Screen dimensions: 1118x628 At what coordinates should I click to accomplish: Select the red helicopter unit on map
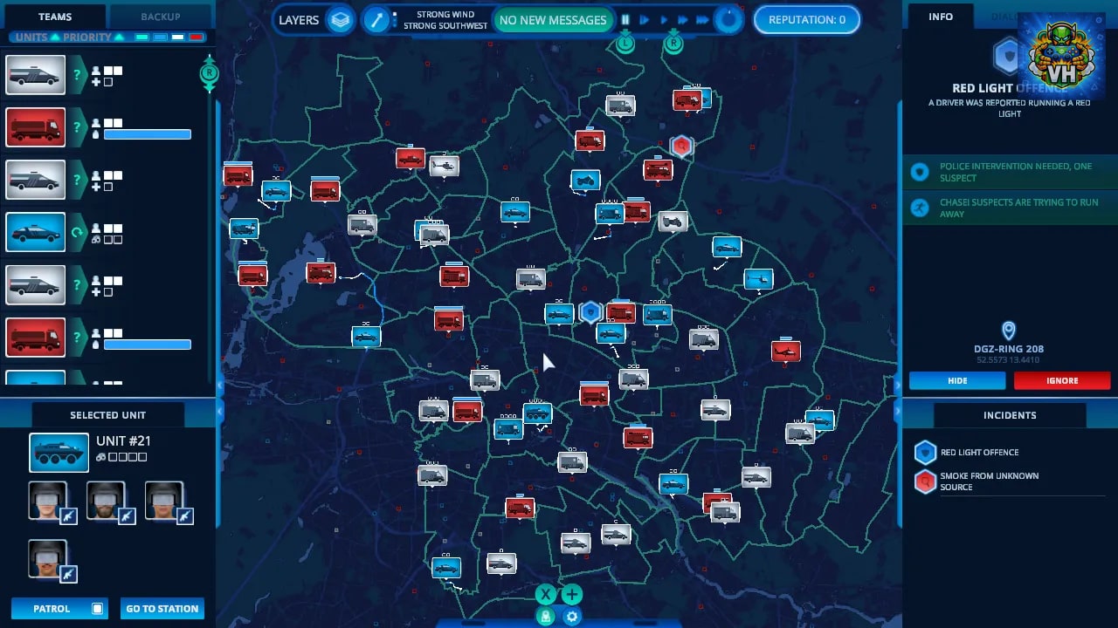786,351
